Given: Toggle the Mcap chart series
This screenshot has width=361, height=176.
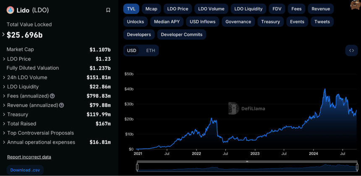Looking at the screenshot, I should coord(151,9).
